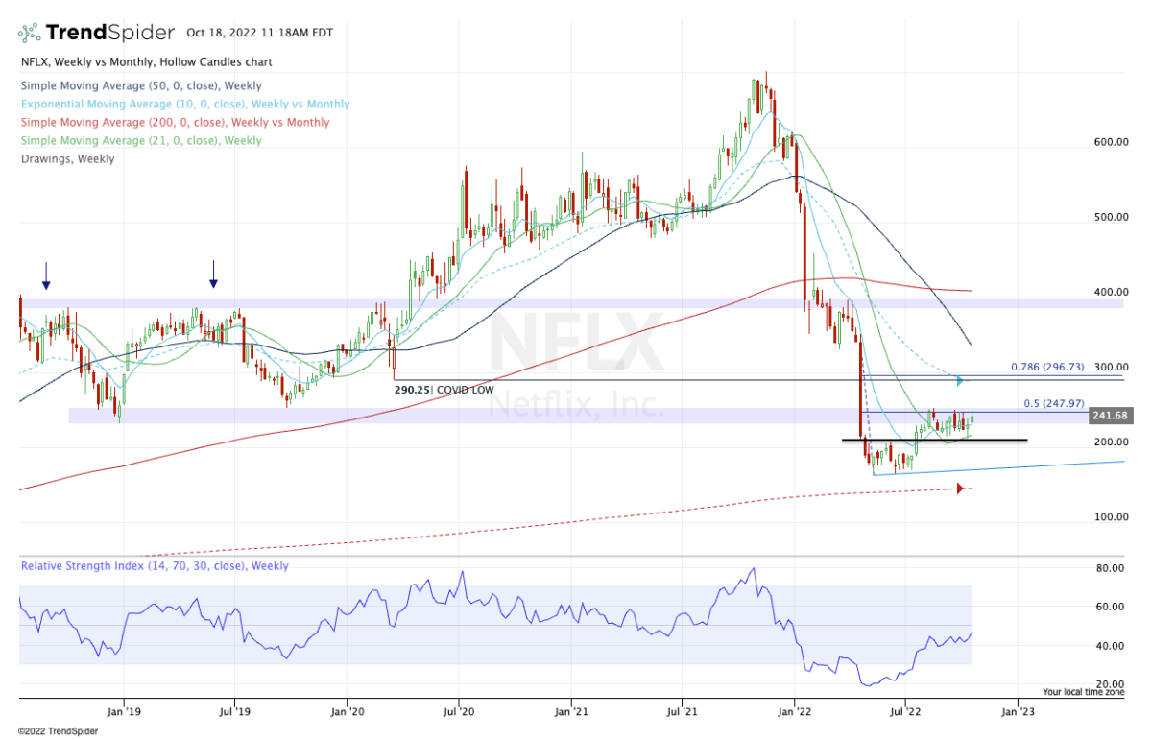
Task: Select the Exponential Moving Average 10 legend entry
Action: click(184, 105)
